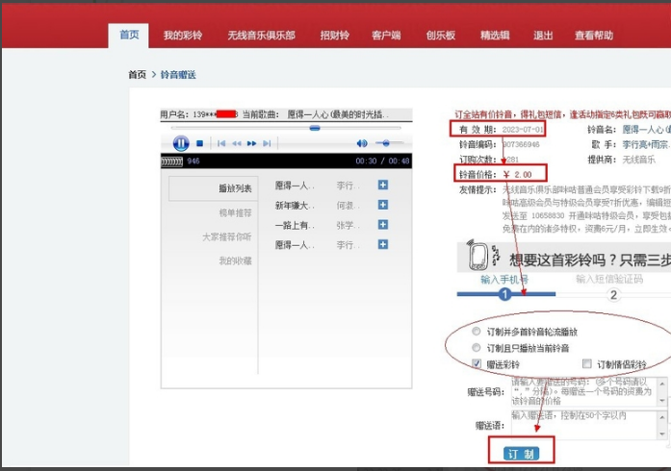
Task: Click the playback time 00:30 / 00:48
Action: 382,161
